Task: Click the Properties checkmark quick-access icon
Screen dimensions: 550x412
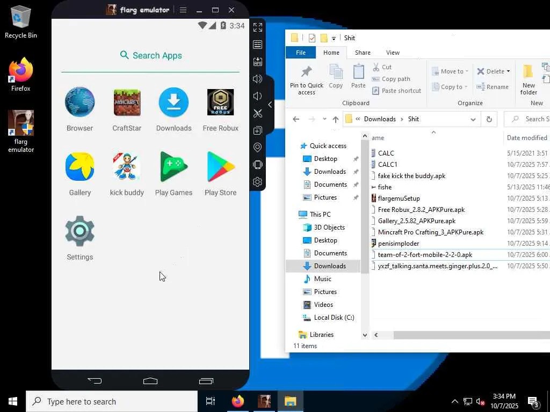Action: tap(312, 38)
